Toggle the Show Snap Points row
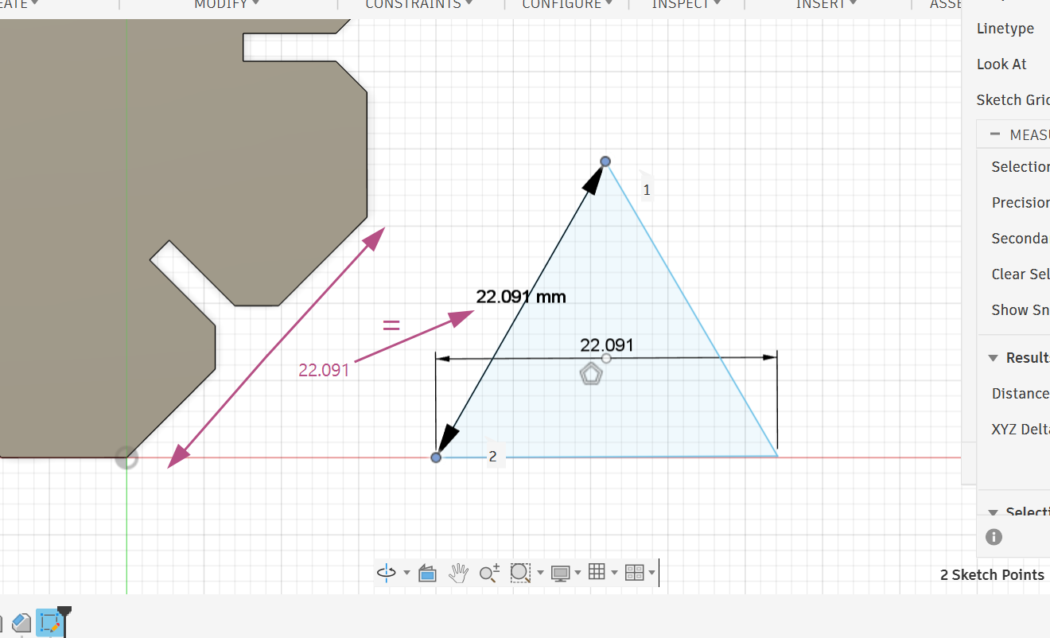The image size is (1050, 638). pos(1021,310)
